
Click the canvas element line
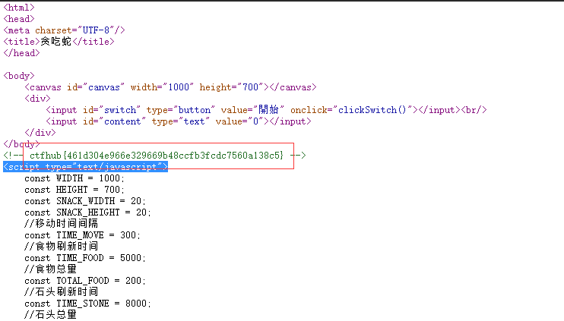tap(170, 87)
